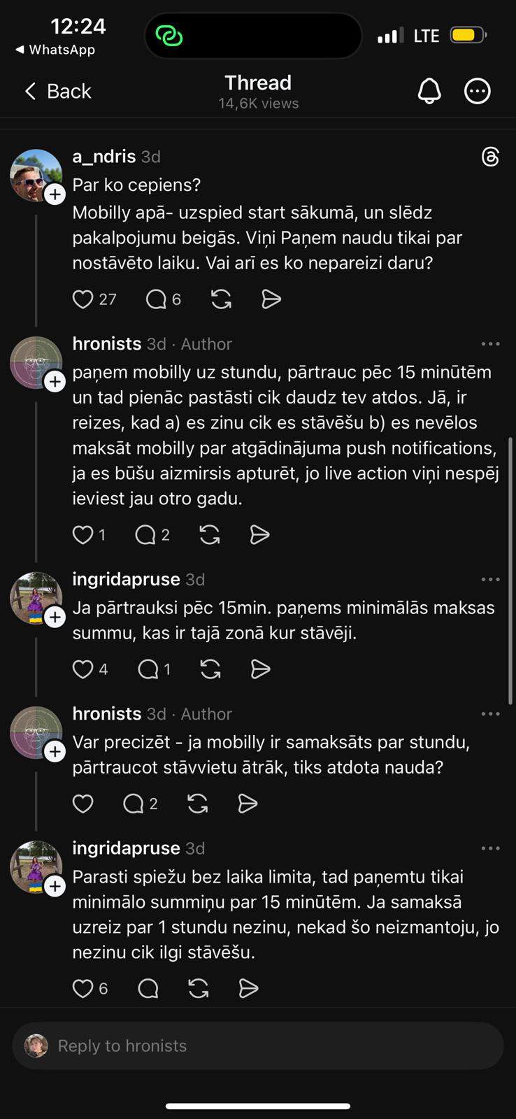Share ingridapruse's last reply via send icon
This screenshot has width=516, height=1119.
[x=248, y=988]
